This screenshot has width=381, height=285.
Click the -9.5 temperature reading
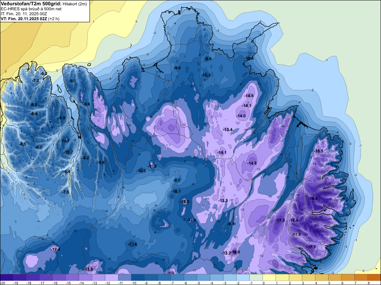tap(34, 105)
